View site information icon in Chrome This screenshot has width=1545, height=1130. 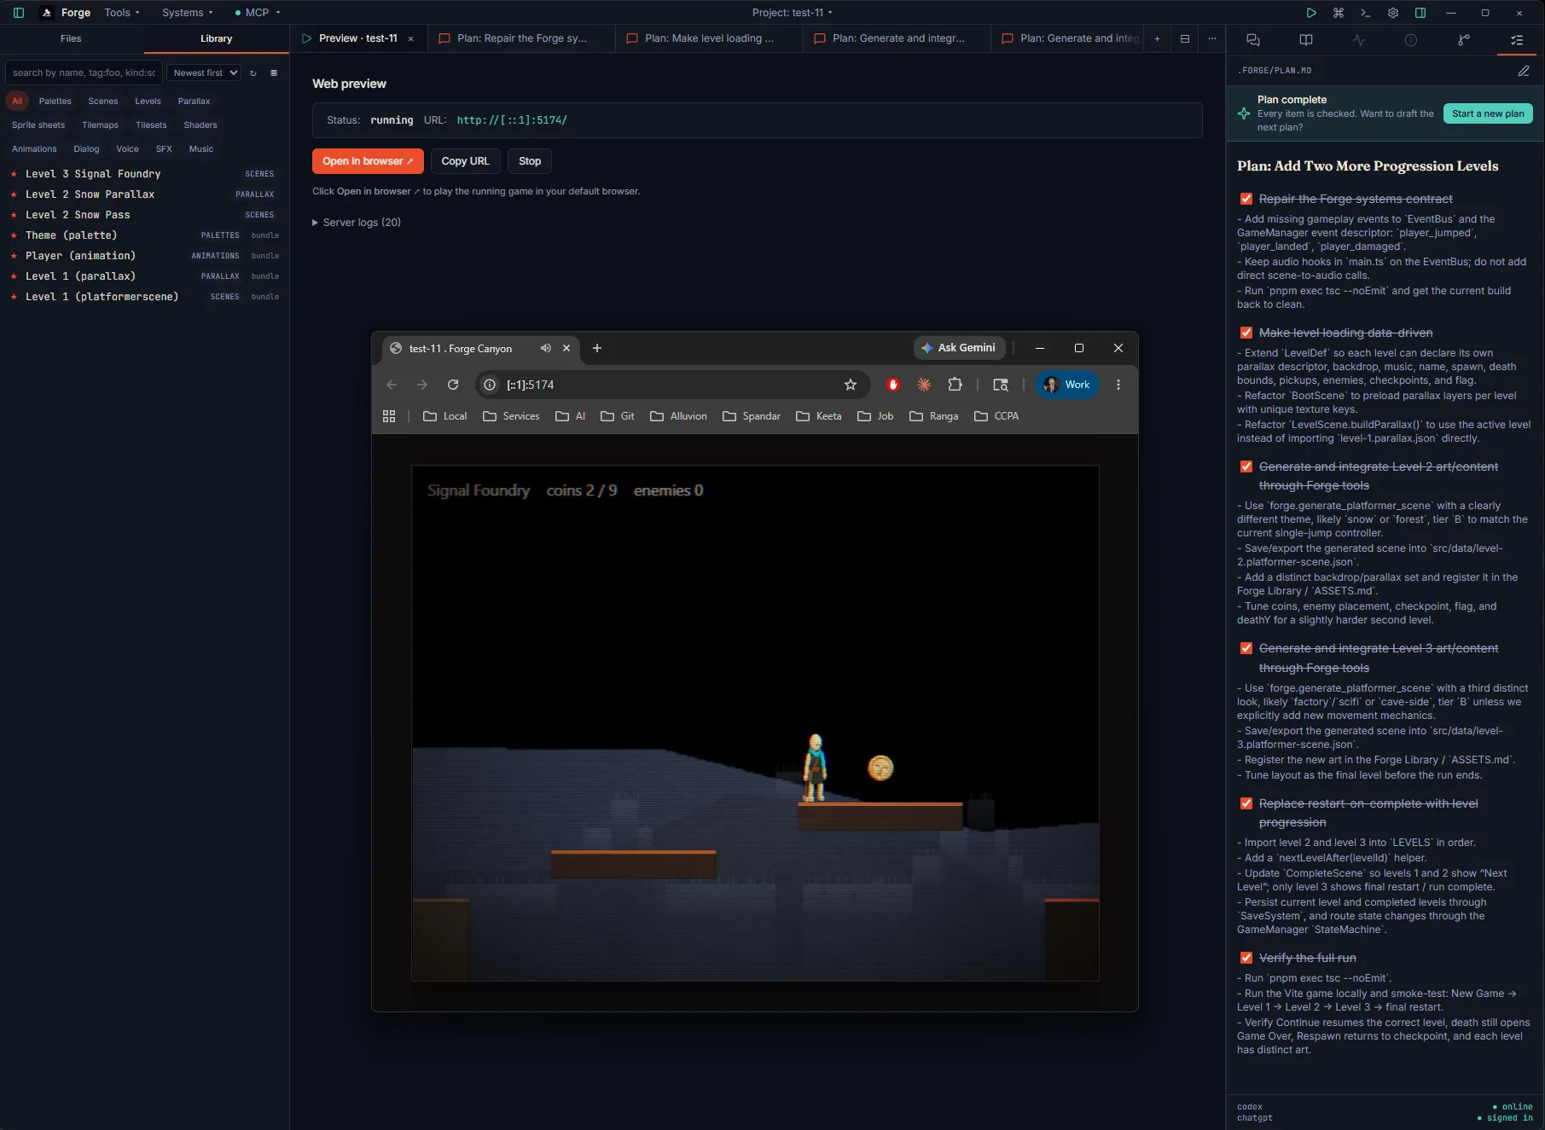pyautogui.click(x=490, y=385)
